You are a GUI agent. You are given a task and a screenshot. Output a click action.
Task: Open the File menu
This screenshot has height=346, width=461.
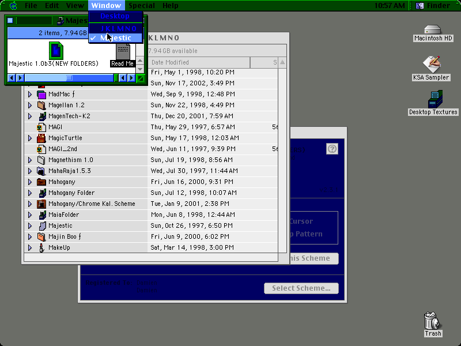click(31, 6)
